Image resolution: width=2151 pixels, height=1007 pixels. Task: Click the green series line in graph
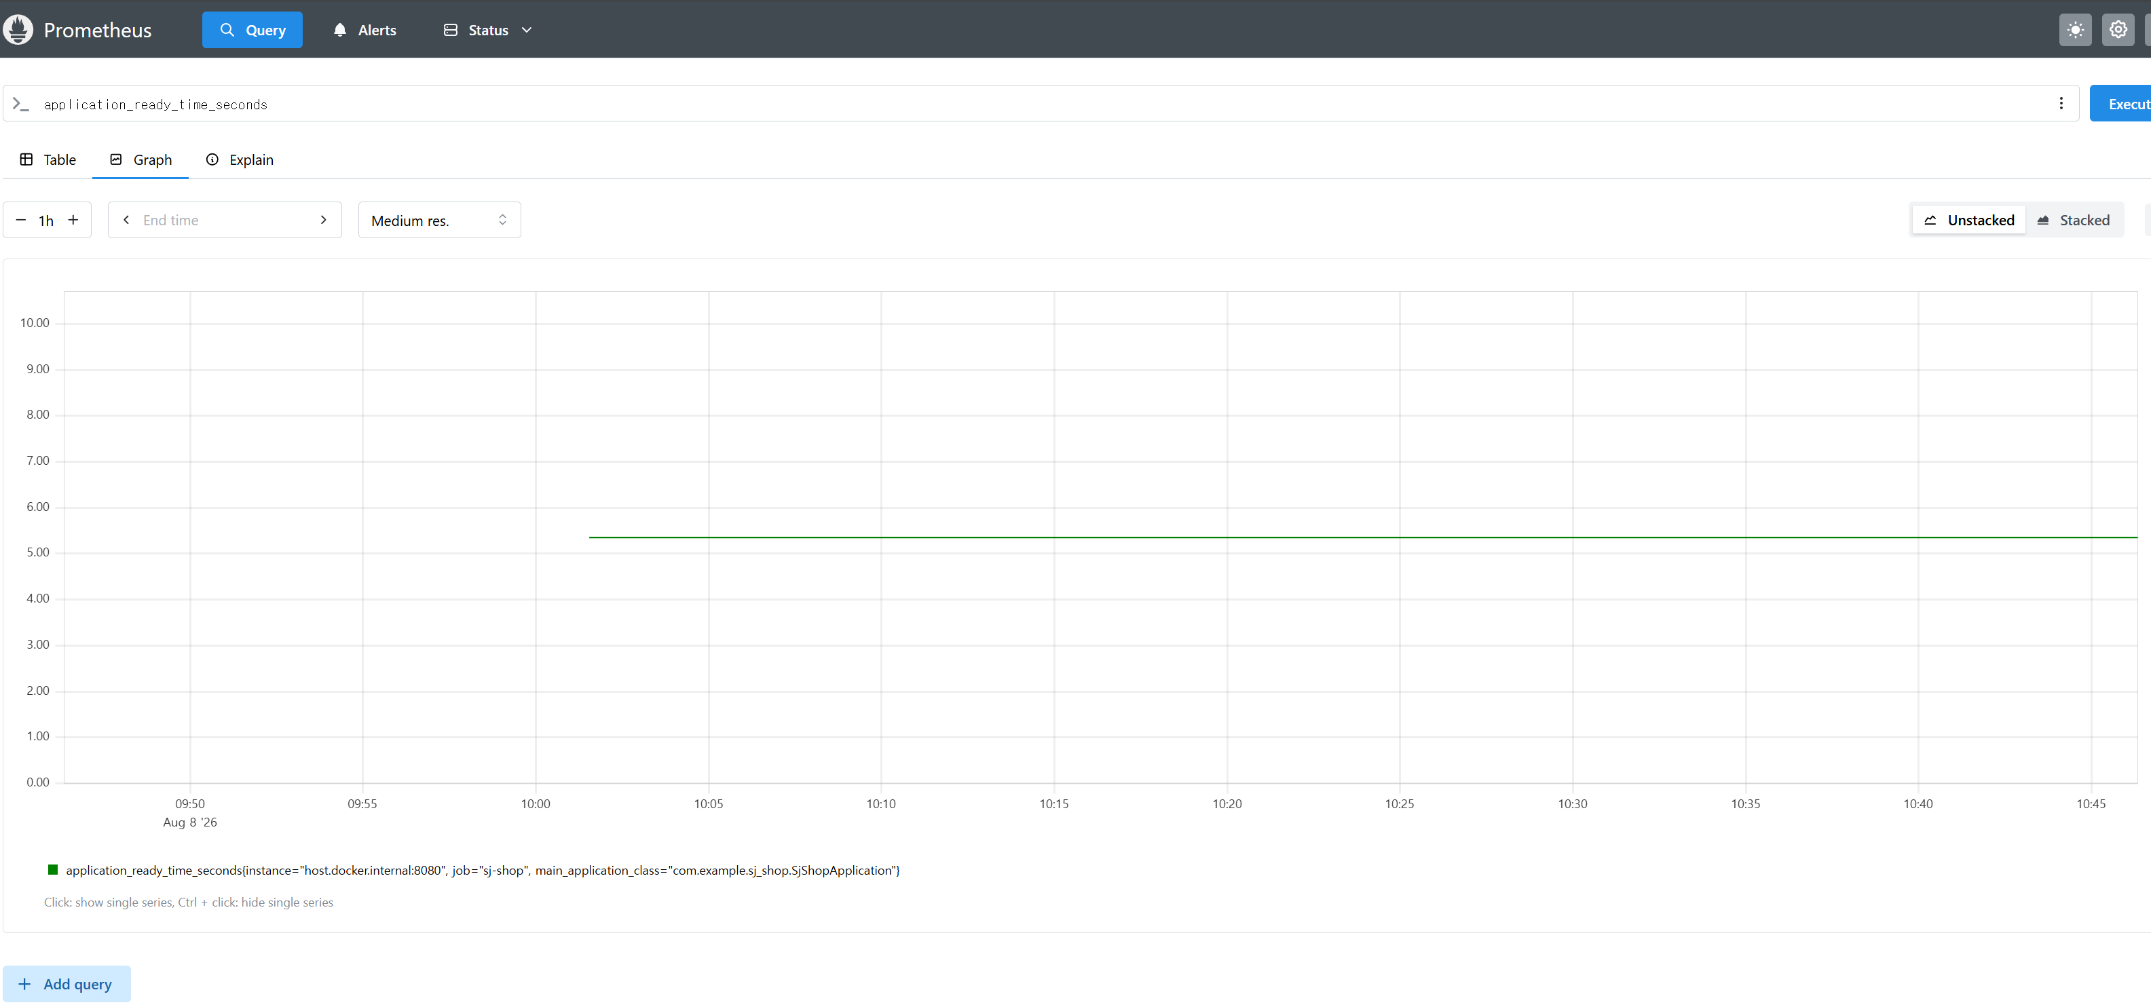tap(1363, 537)
